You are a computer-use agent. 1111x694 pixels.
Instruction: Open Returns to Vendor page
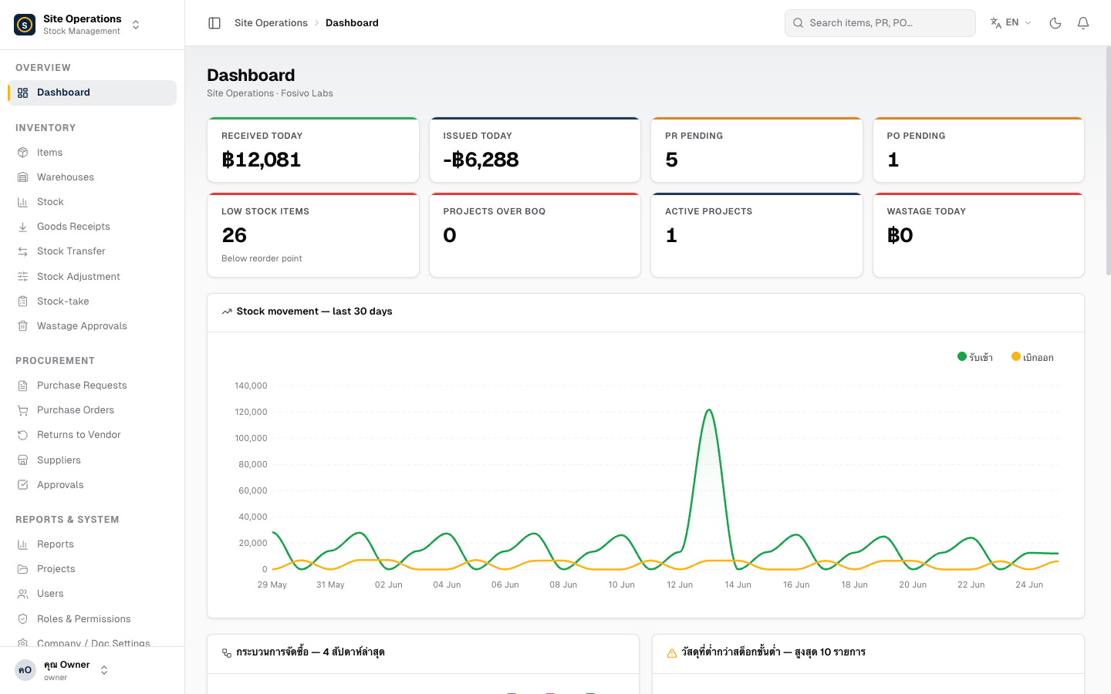[x=92, y=435]
